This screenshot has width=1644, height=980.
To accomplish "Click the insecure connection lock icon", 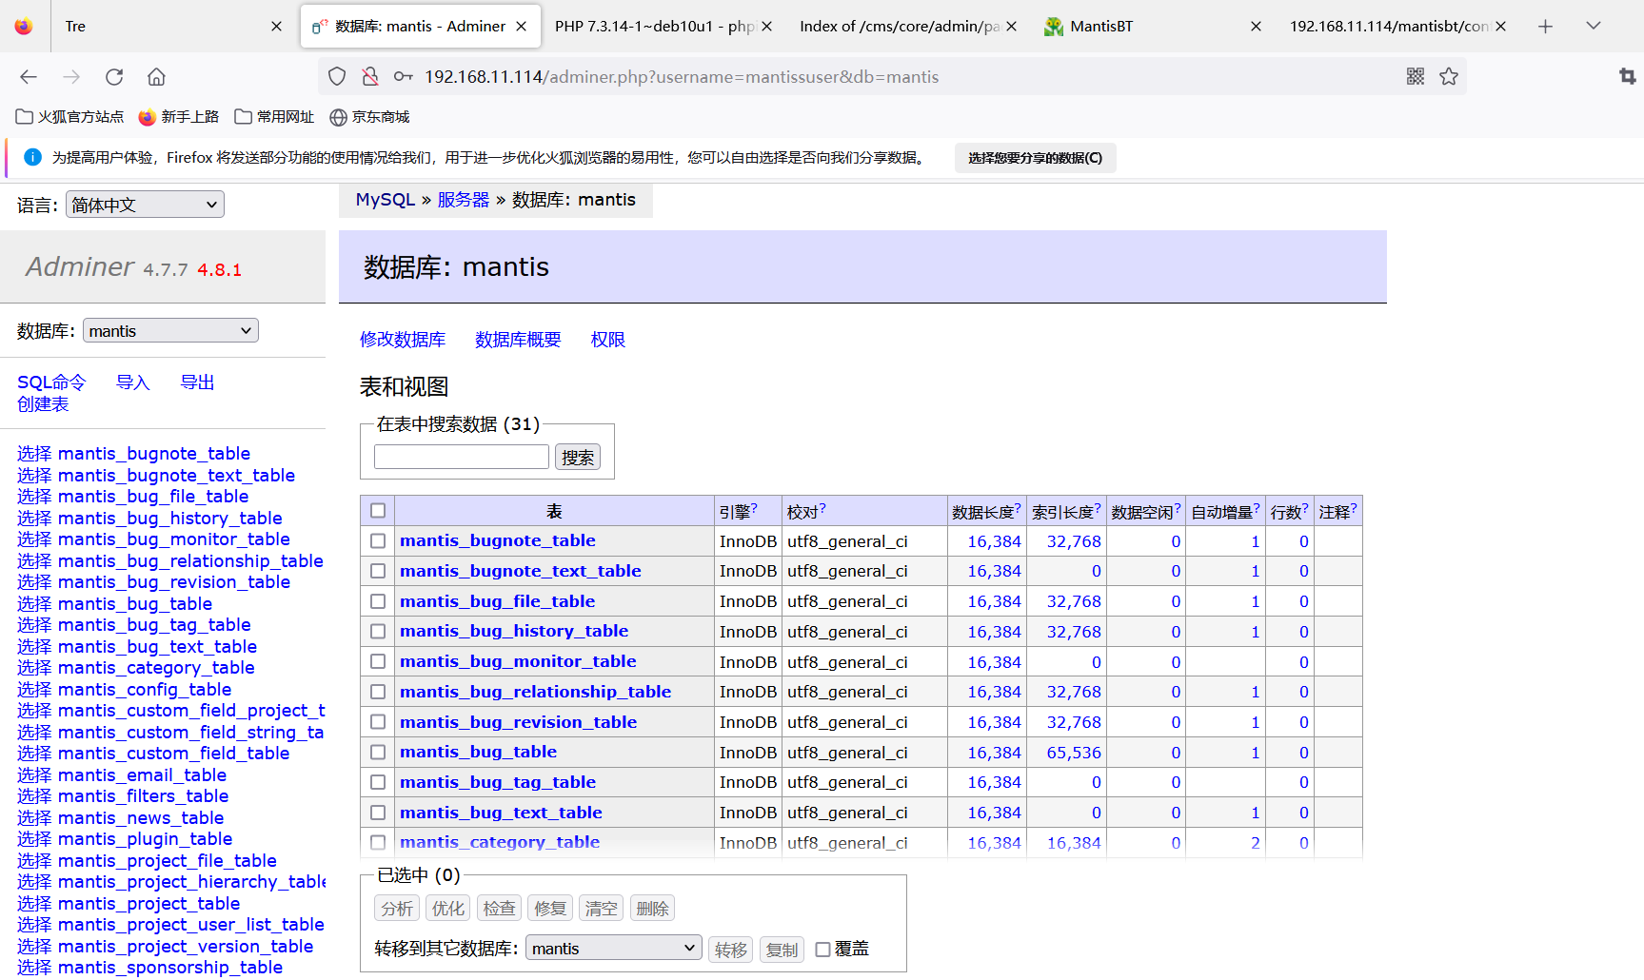I will pos(370,77).
